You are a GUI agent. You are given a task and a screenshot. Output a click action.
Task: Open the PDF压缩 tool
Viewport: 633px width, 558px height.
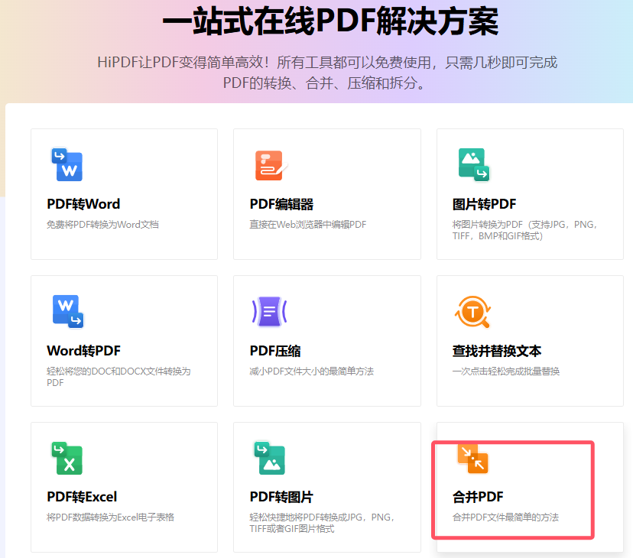pos(271,351)
